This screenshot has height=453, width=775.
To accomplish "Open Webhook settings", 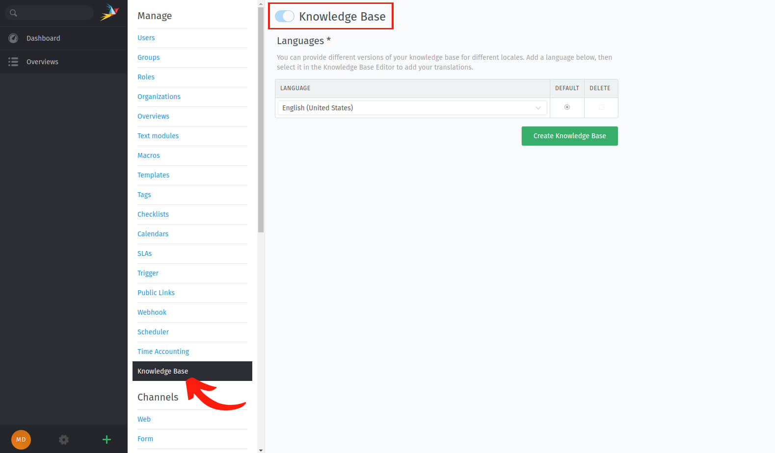I will tap(152, 312).
